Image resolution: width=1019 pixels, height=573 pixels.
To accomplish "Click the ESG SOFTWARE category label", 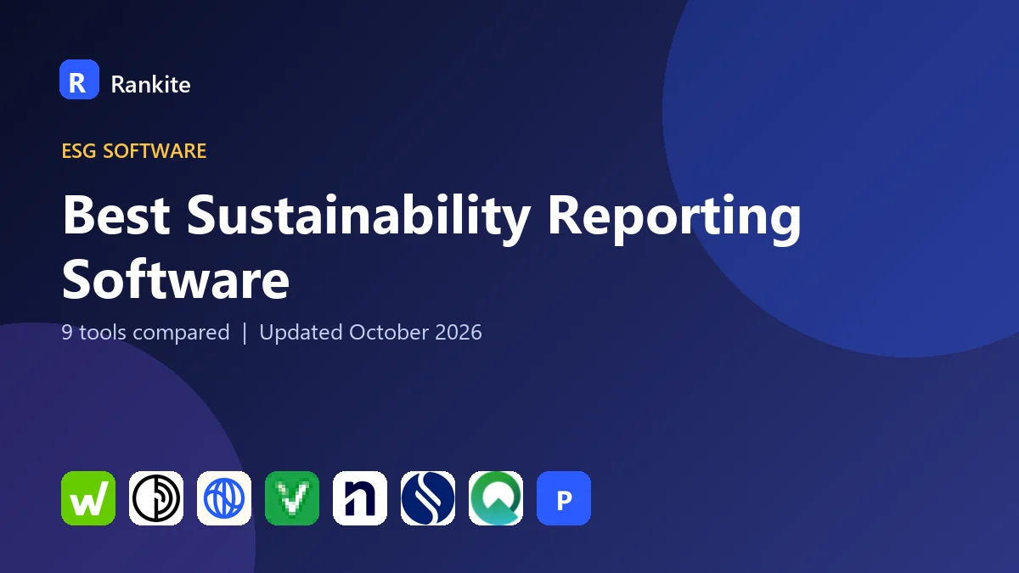I will pyautogui.click(x=134, y=151).
